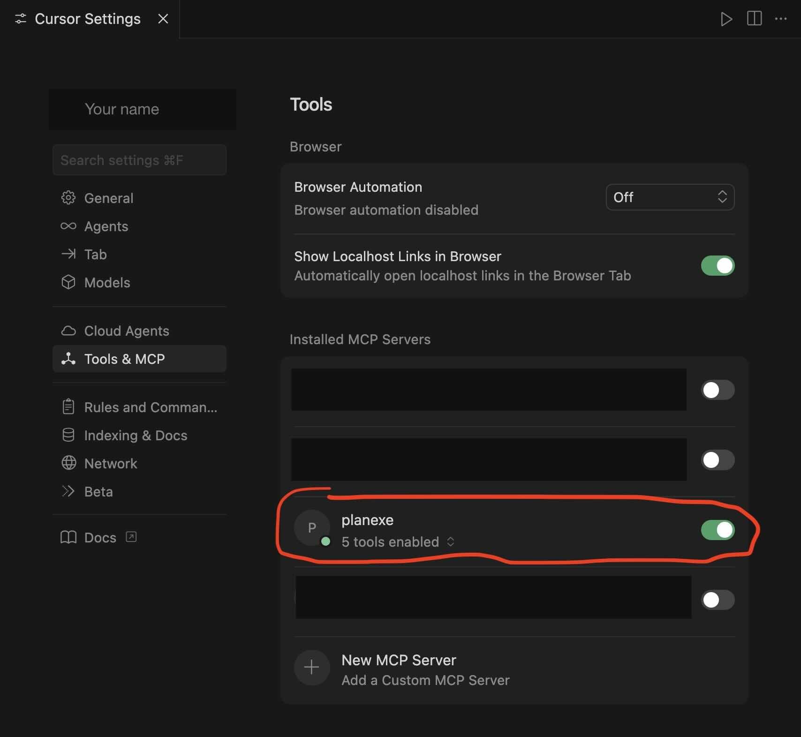
Task: Click Add a Custom MCP Server
Action: pyautogui.click(x=425, y=680)
